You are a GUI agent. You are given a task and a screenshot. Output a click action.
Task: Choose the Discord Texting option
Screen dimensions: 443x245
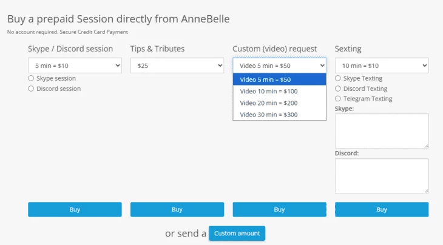[x=338, y=89]
